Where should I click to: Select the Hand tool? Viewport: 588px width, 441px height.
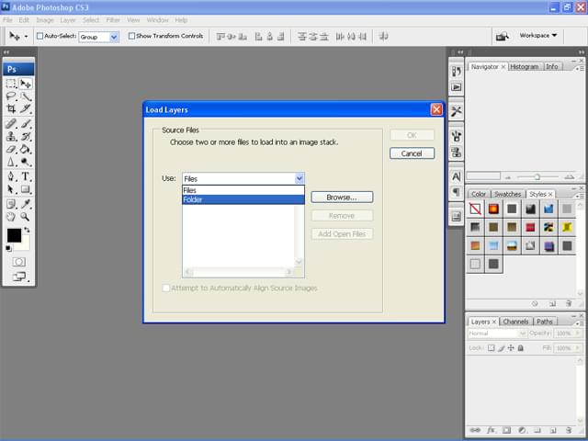(11, 217)
